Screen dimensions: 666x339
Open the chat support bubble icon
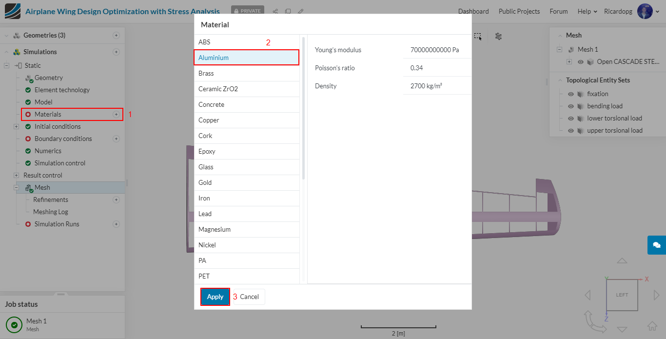tap(656, 245)
